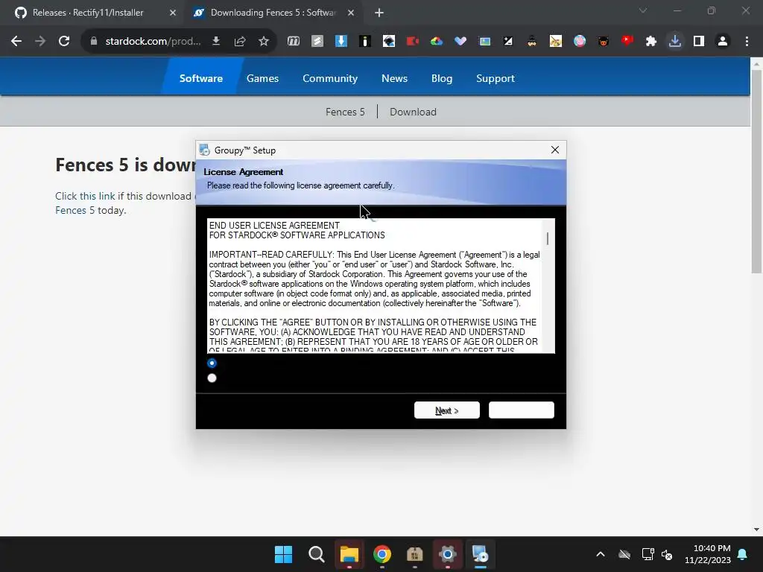This screenshot has width=763, height=572.
Task: Open the colorful cloud extension
Action: coord(437,42)
